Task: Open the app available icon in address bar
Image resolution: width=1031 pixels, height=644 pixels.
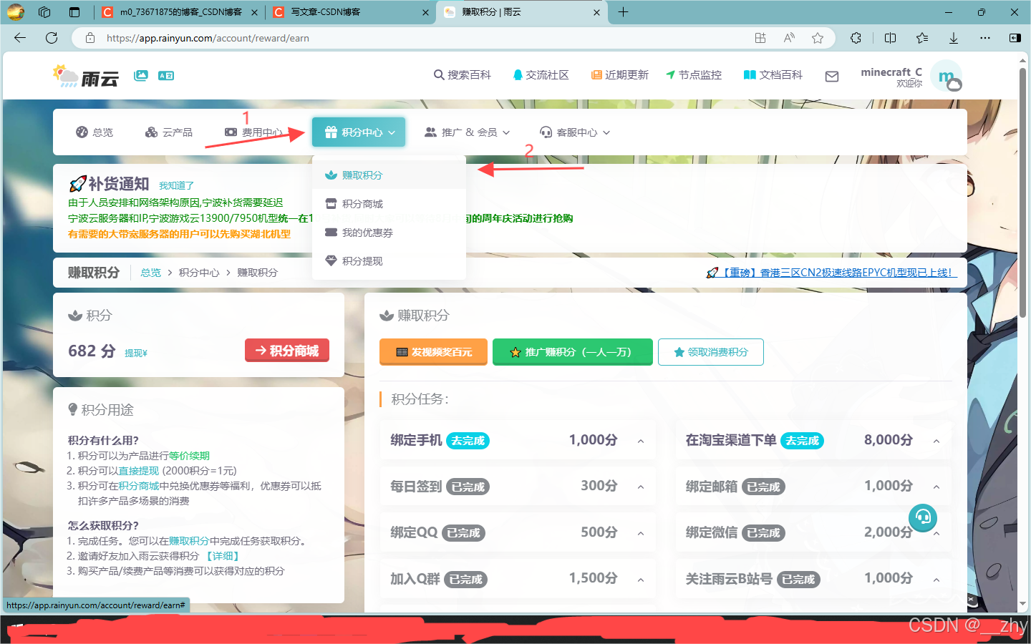Action: (x=760, y=38)
